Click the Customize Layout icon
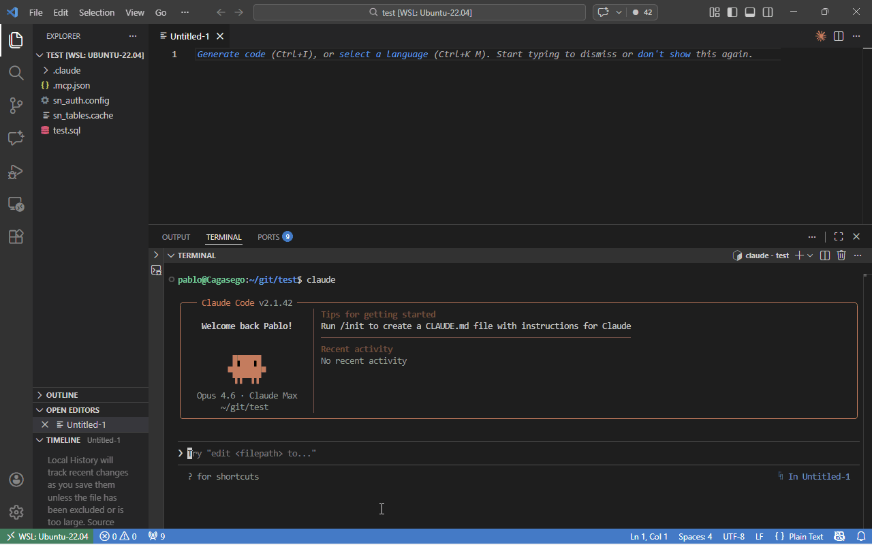This screenshot has height=545, width=872. point(715,12)
